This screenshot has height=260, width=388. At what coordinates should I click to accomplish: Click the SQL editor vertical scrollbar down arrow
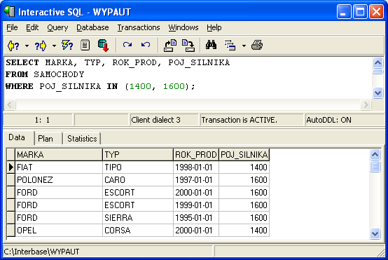(x=377, y=93)
